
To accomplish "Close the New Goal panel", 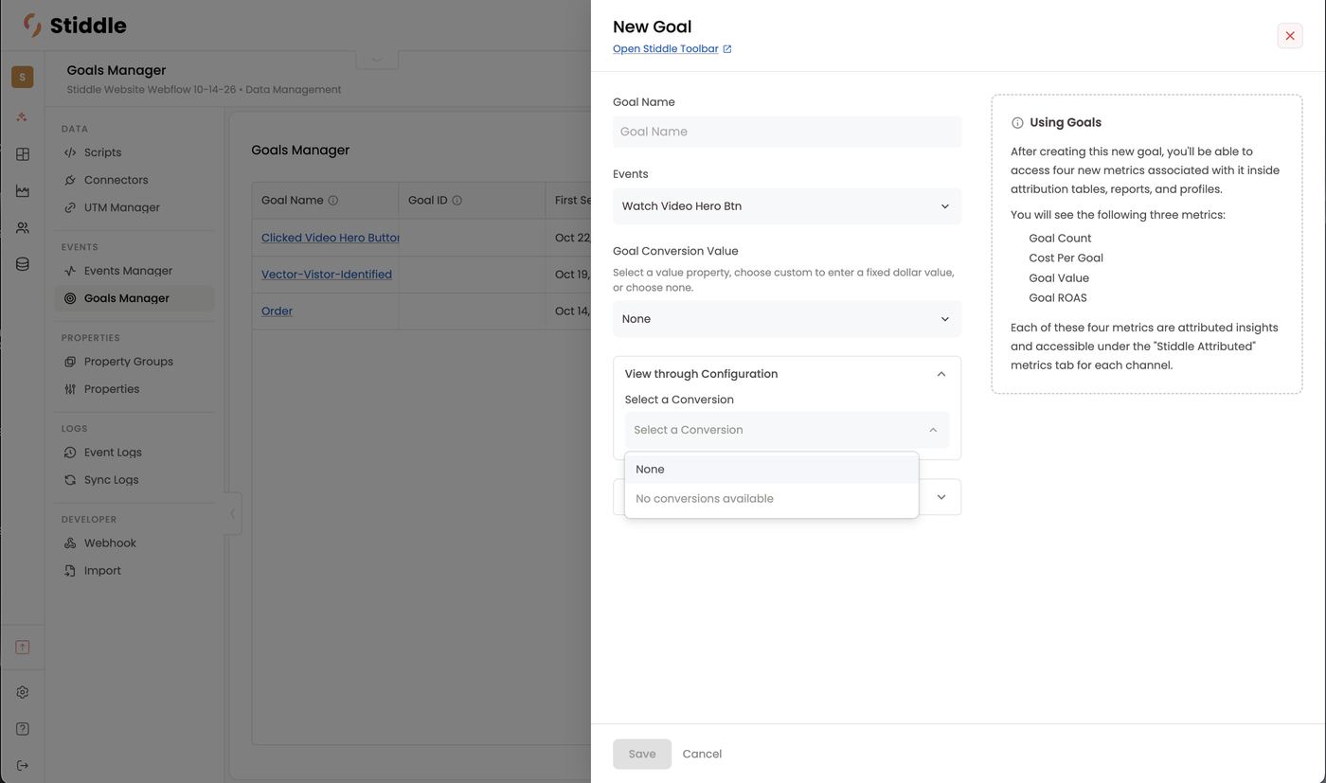I will (x=1290, y=36).
